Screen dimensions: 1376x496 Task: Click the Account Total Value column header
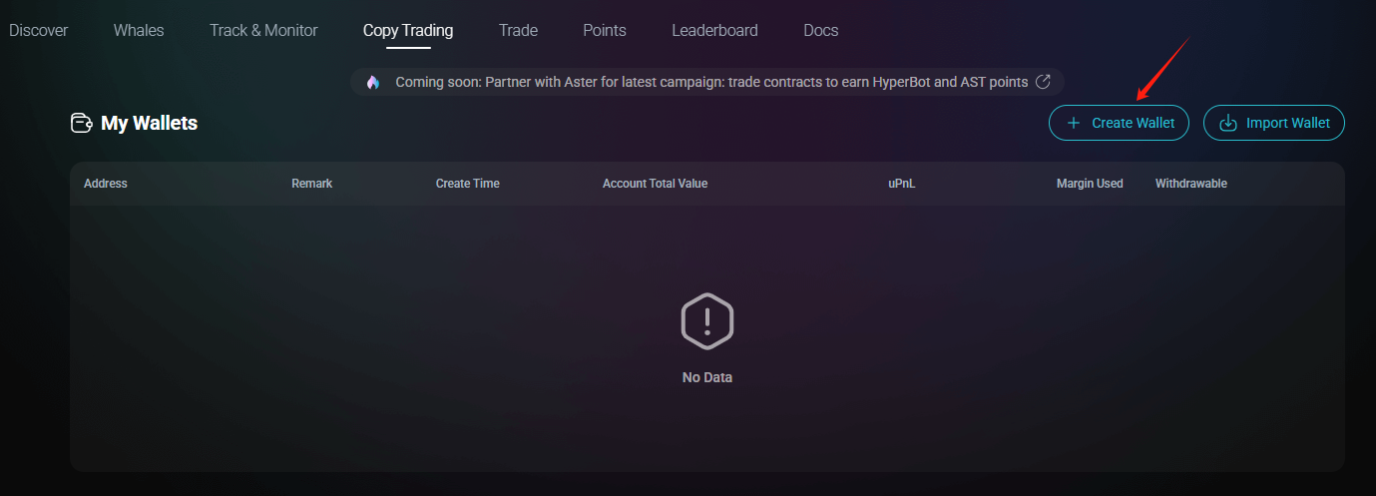(655, 184)
